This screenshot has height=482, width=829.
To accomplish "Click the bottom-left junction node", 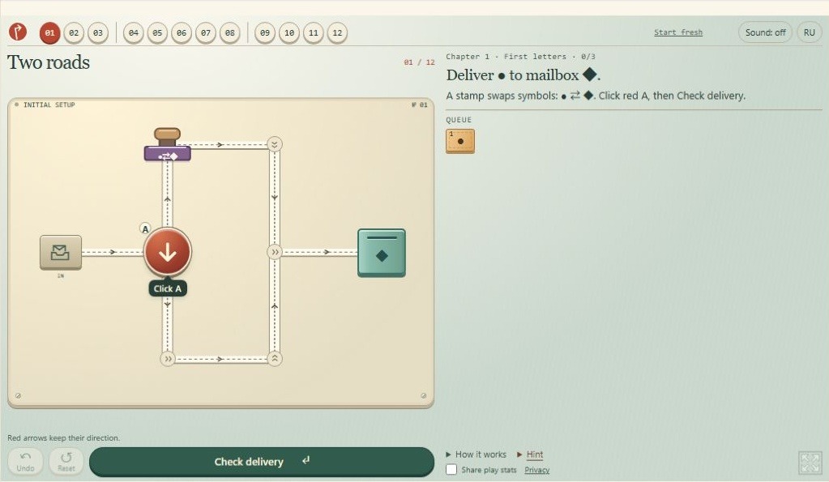I will coord(168,359).
